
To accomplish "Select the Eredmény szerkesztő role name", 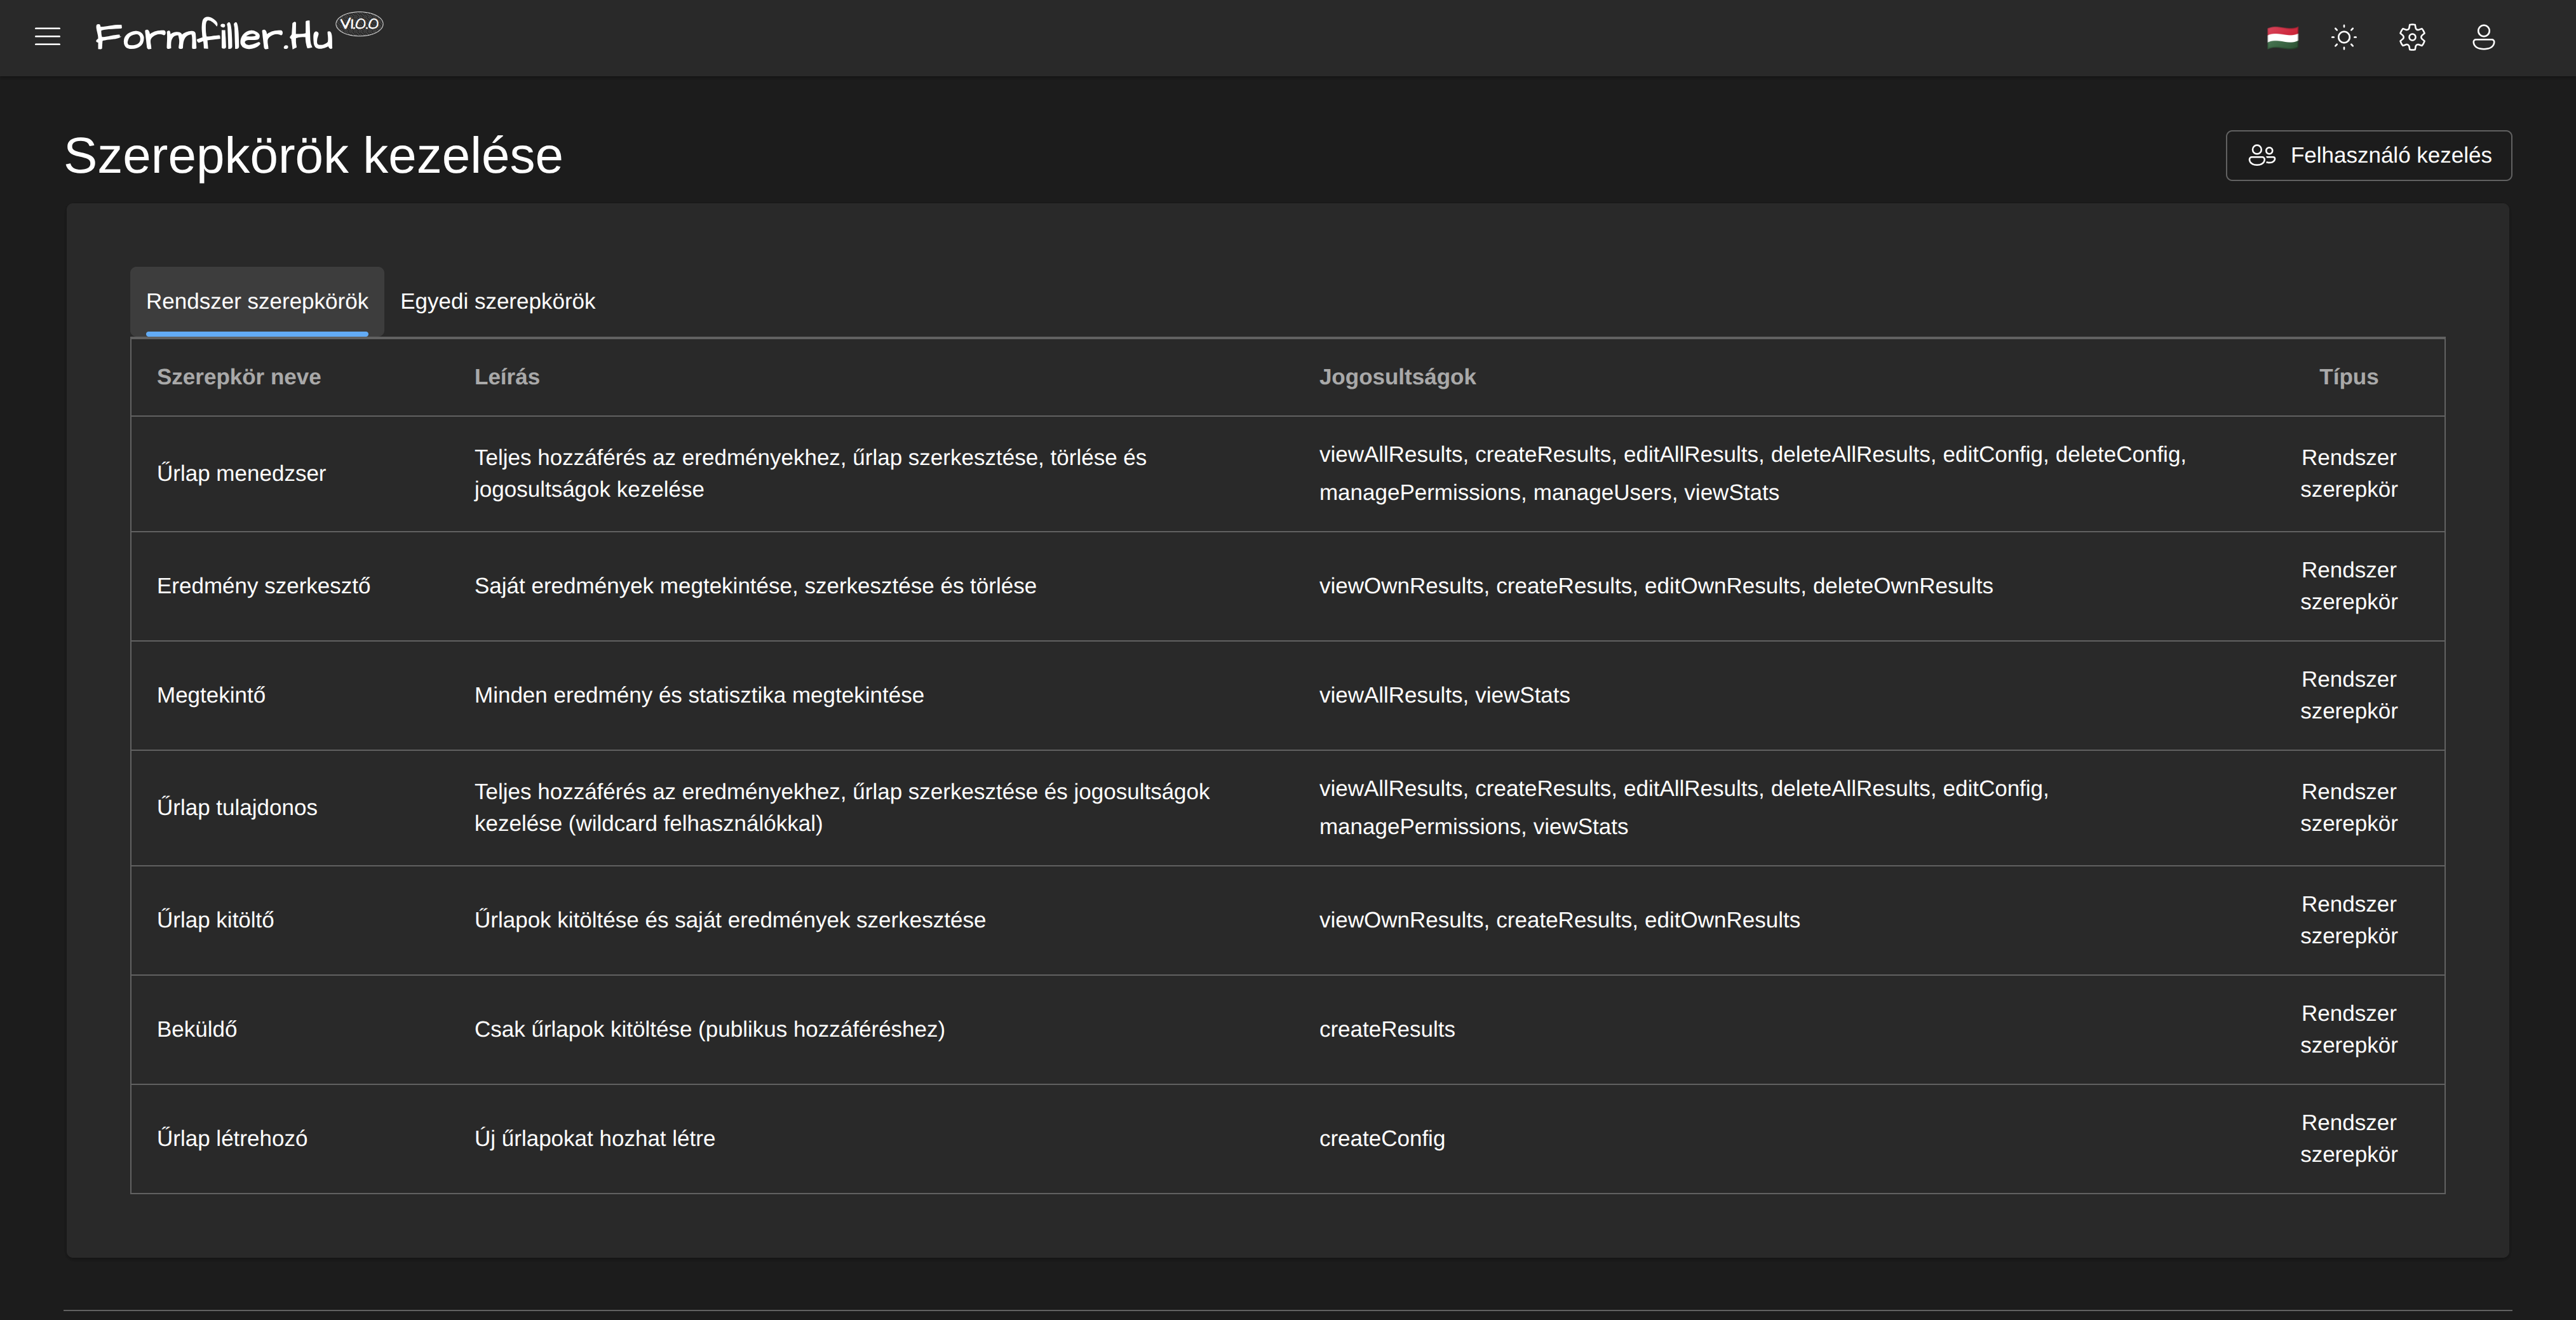I will click(x=263, y=586).
